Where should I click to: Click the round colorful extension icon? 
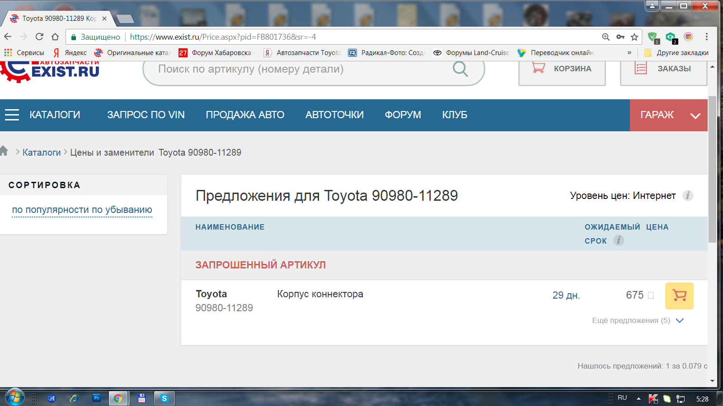(688, 37)
